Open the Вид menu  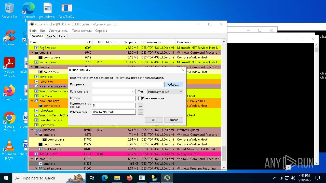tap(43, 31)
